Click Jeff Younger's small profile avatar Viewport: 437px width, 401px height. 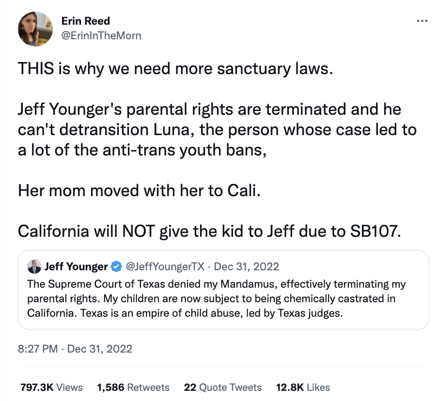(x=34, y=267)
